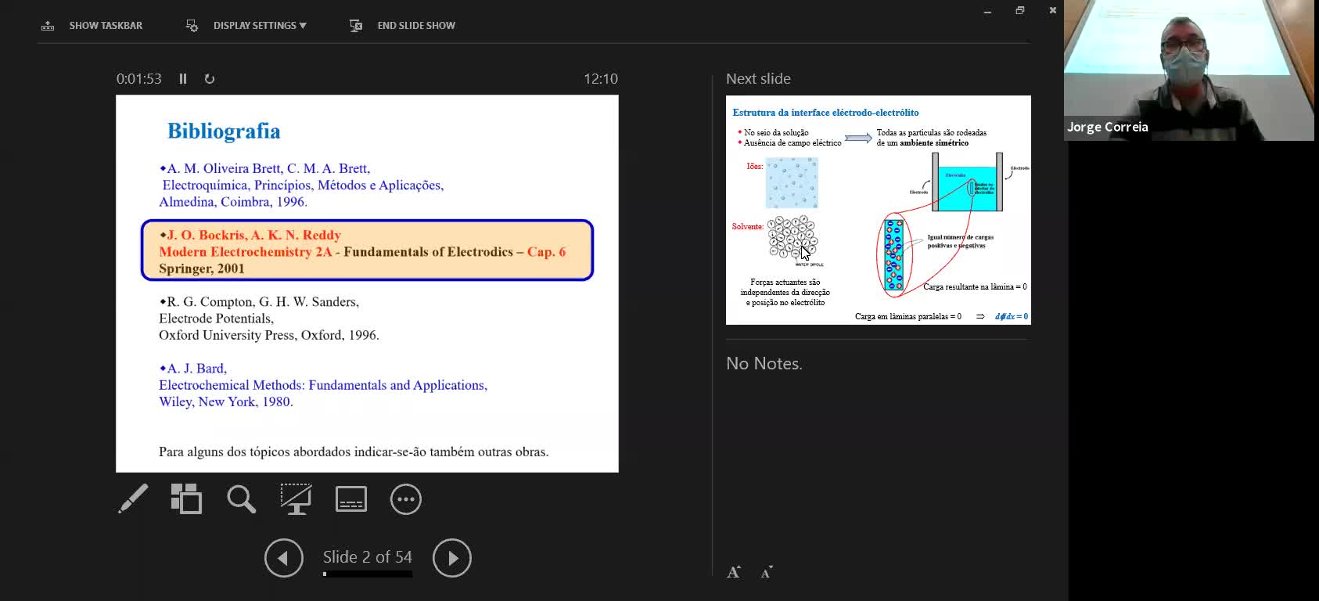Click End Slide Show

point(403,26)
